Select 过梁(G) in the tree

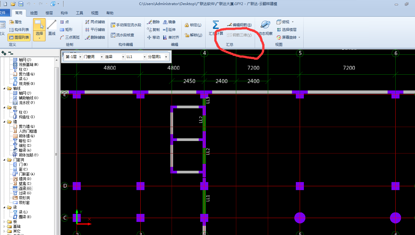click(x=22, y=193)
